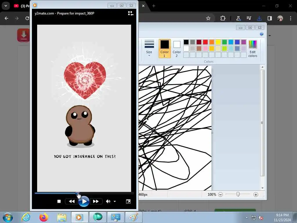Pick the brown swatch in Paint palette
The width and height of the screenshot is (297, 223).
199,48
